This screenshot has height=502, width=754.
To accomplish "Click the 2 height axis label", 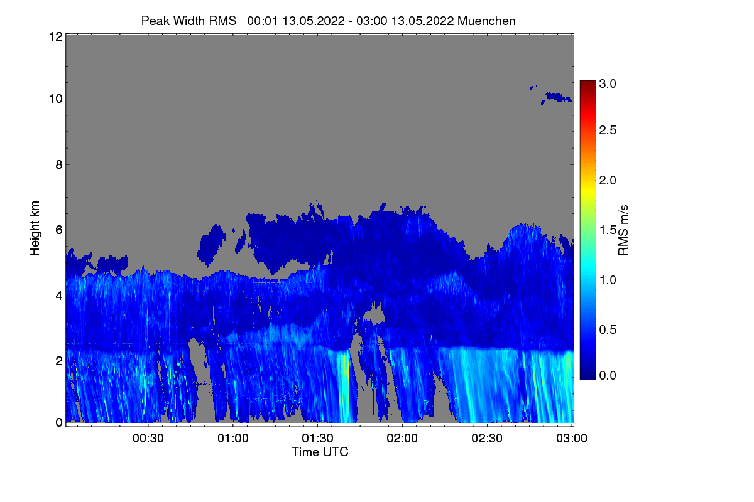I will click(58, 360).
